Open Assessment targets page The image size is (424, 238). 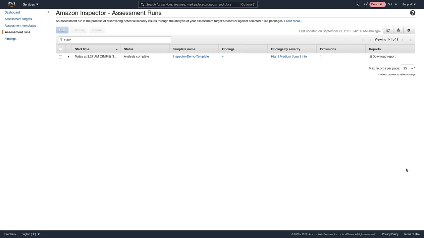click(x=18, y=19)
